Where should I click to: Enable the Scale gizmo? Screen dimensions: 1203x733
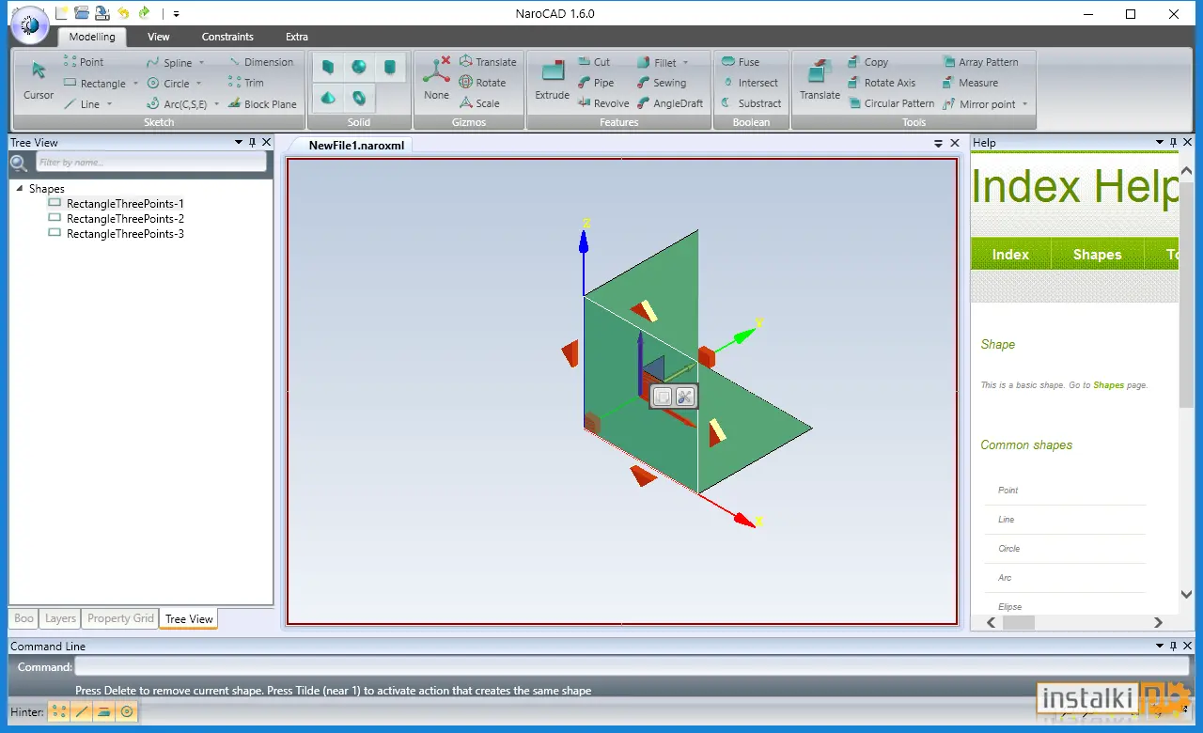pos(479,103)
